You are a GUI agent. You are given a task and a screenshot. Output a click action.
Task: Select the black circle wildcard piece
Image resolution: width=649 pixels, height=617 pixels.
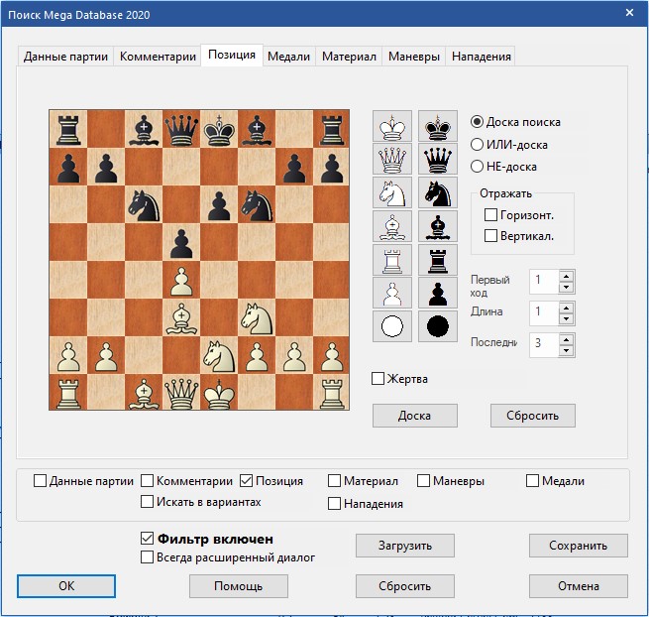[x=437, y=326]
